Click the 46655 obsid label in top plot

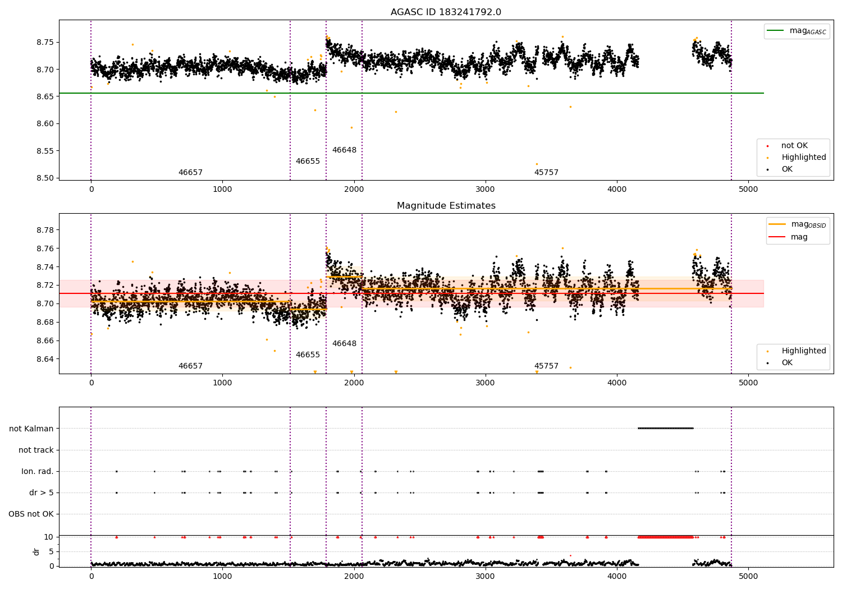308,162
